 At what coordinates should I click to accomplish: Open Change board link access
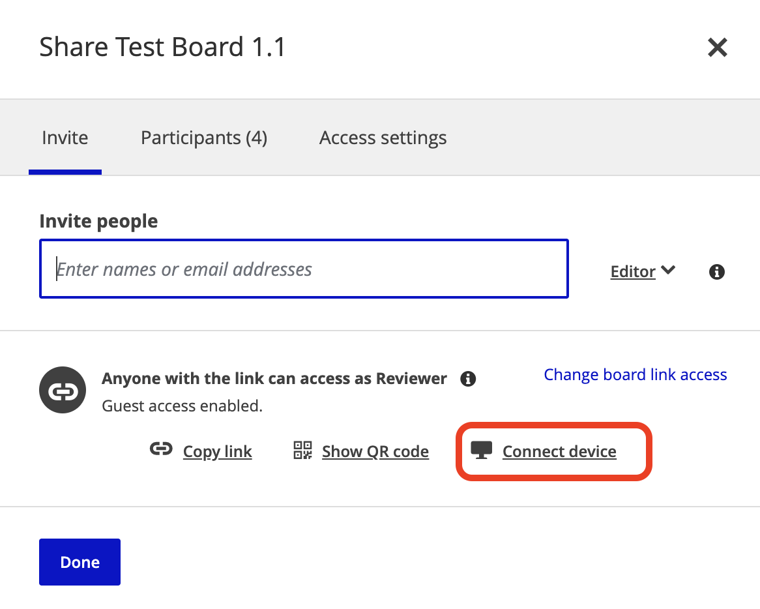[635, 375]
